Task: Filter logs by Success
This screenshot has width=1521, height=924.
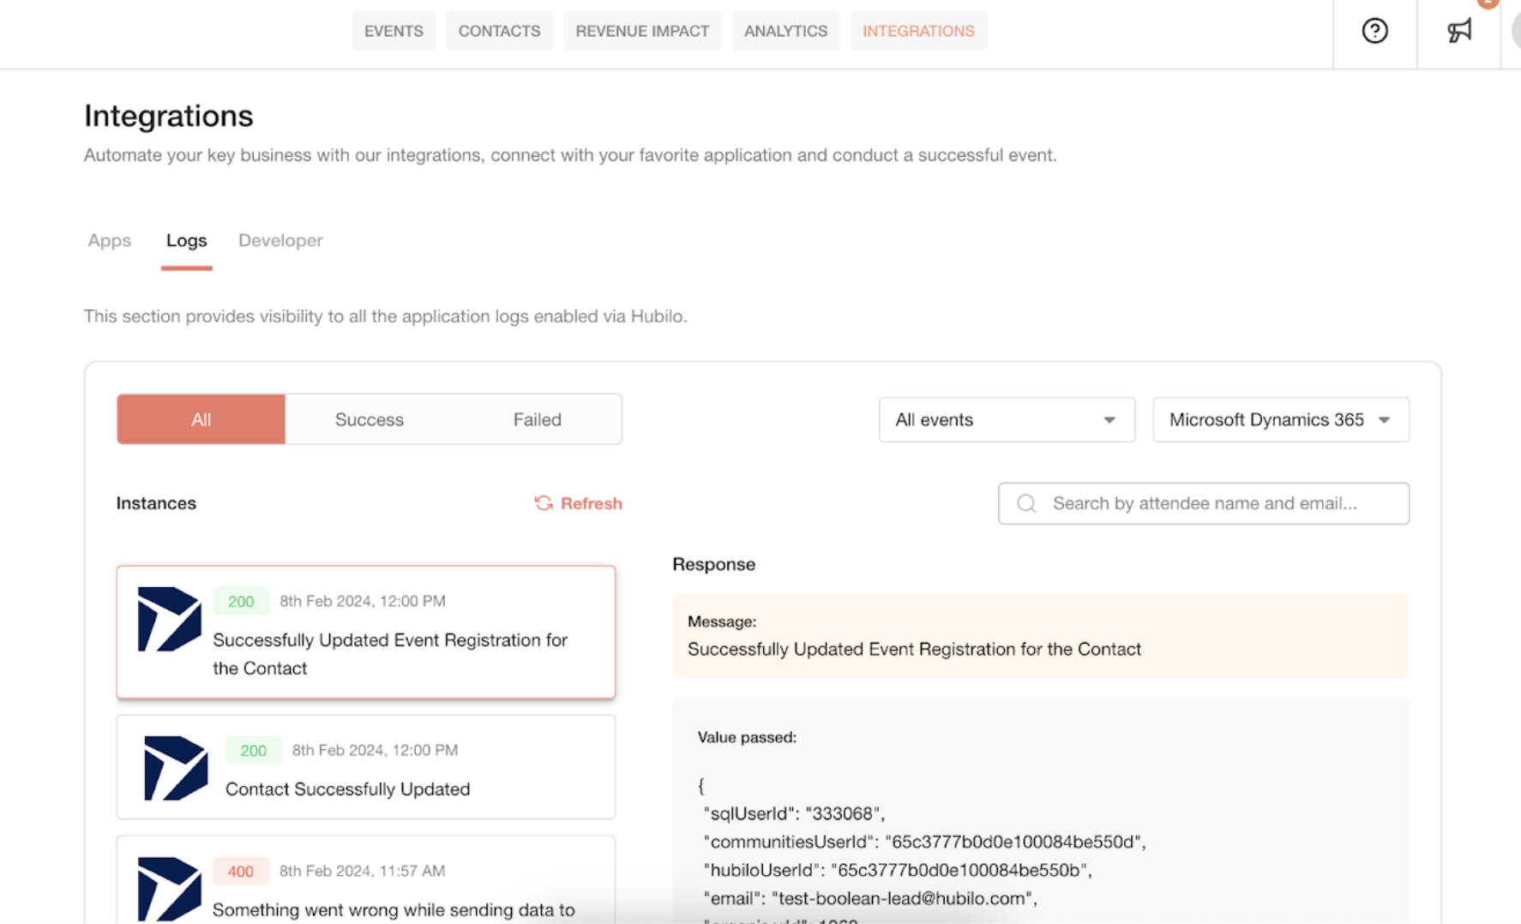Action: pyautogui.click(x=370, y=419)
